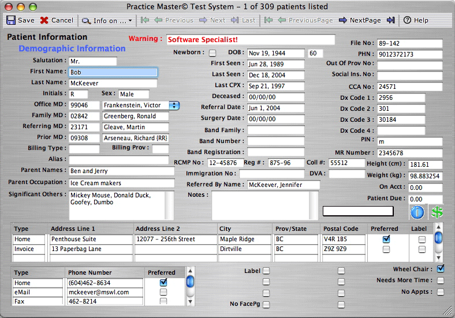Click the Dx Code 1 field

(401, 98)
